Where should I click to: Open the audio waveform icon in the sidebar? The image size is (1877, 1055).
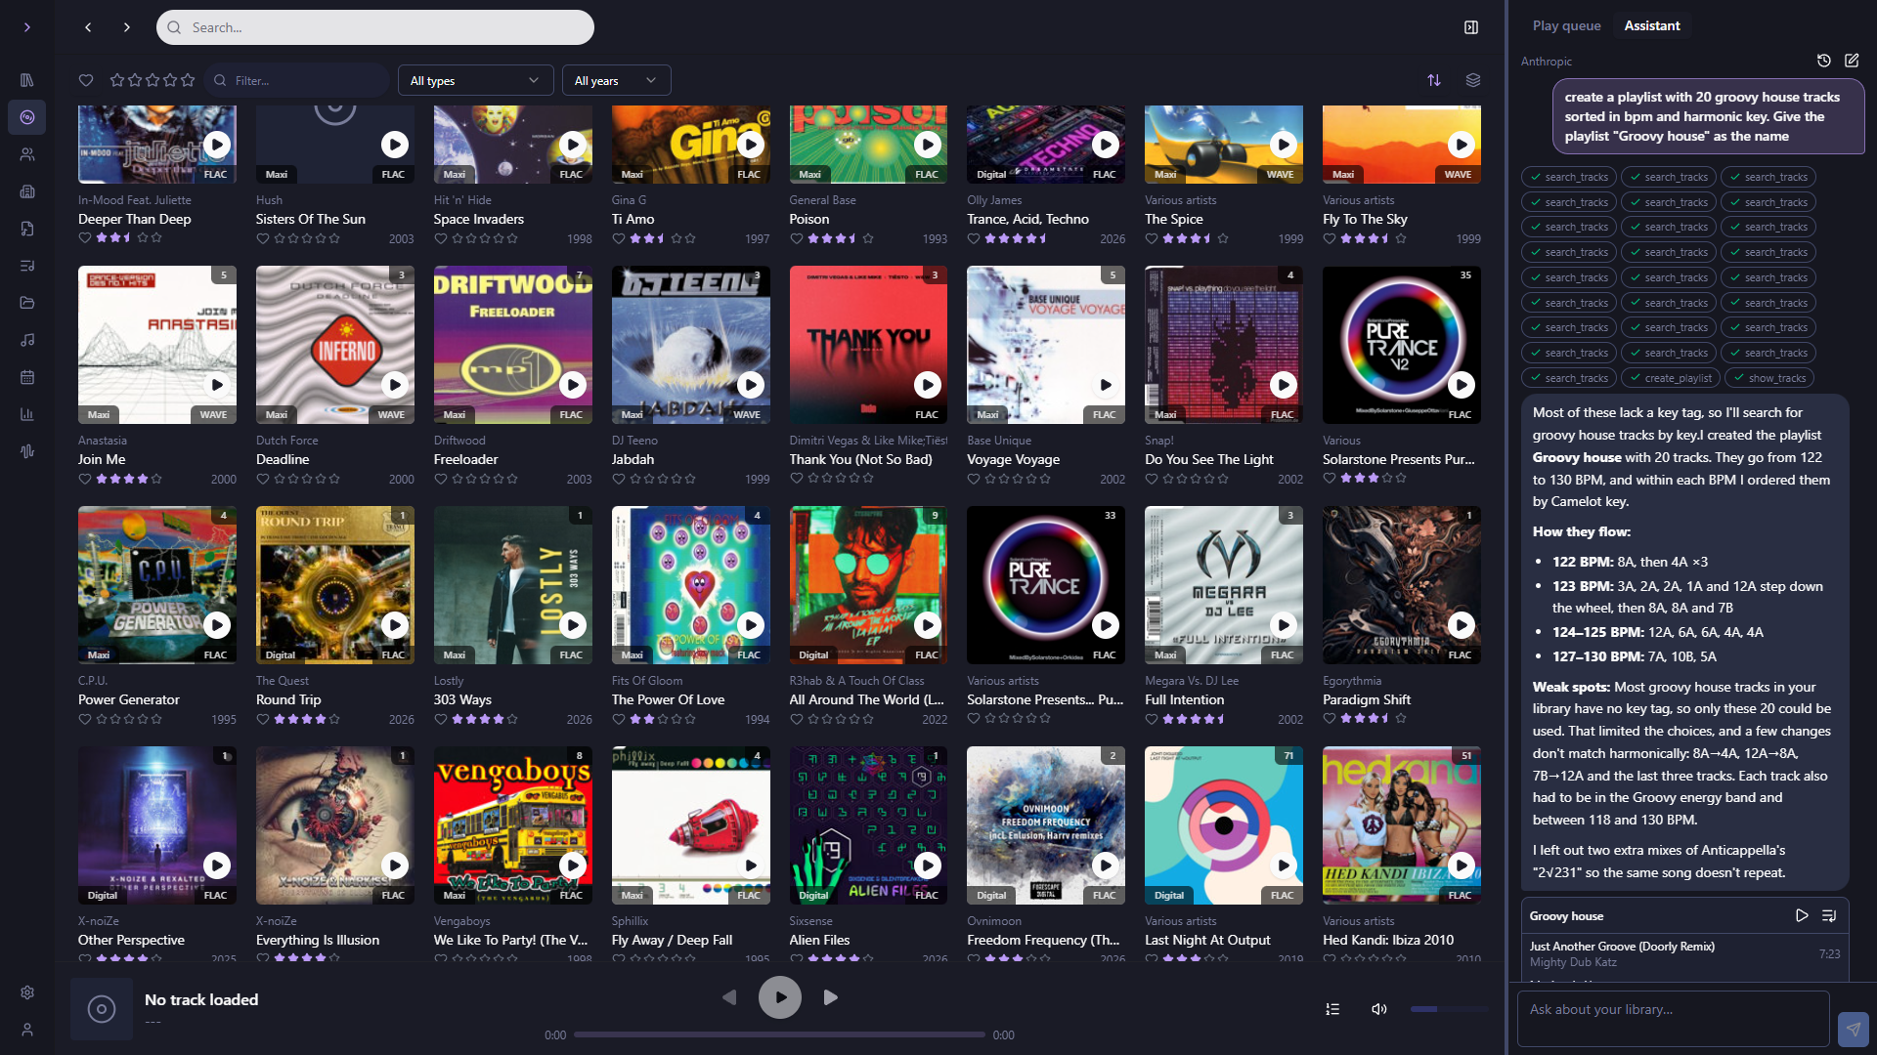[x=27, y=451]
